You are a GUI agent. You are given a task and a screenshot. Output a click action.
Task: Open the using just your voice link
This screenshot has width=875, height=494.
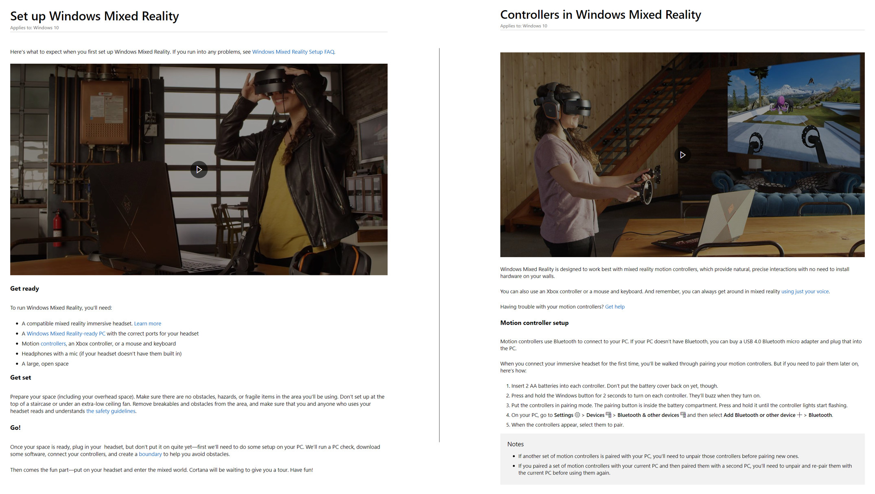point(805,291)
